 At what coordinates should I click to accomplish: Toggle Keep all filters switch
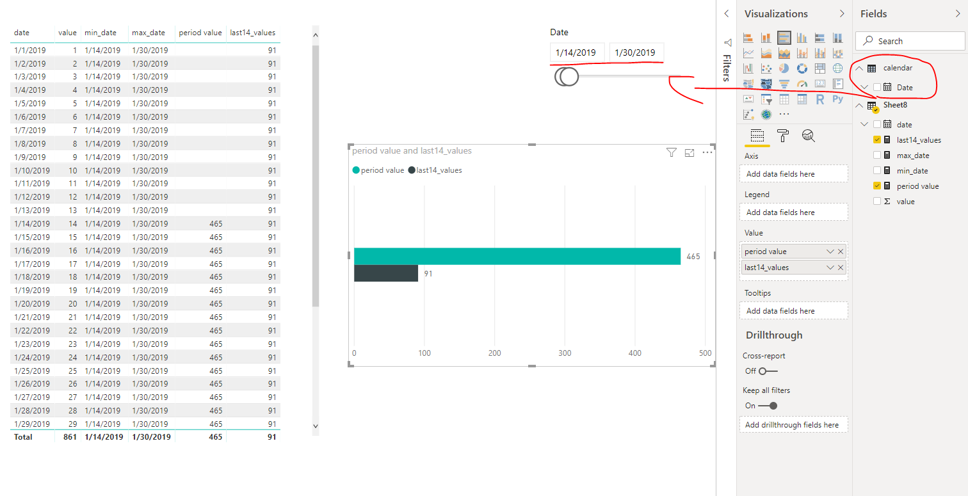[x=768, y=406]
